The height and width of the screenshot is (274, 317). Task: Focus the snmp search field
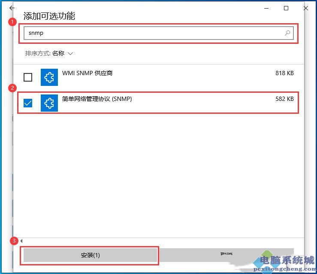159,33
